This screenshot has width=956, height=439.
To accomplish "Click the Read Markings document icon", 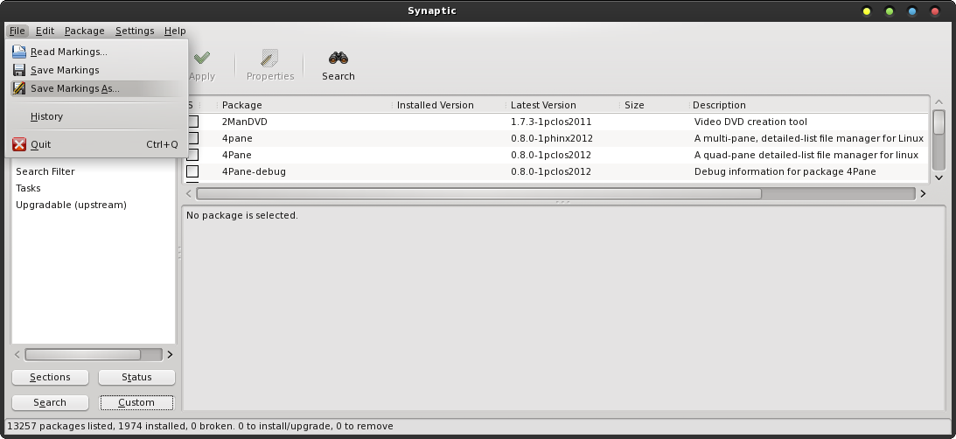I will point(19,52).
